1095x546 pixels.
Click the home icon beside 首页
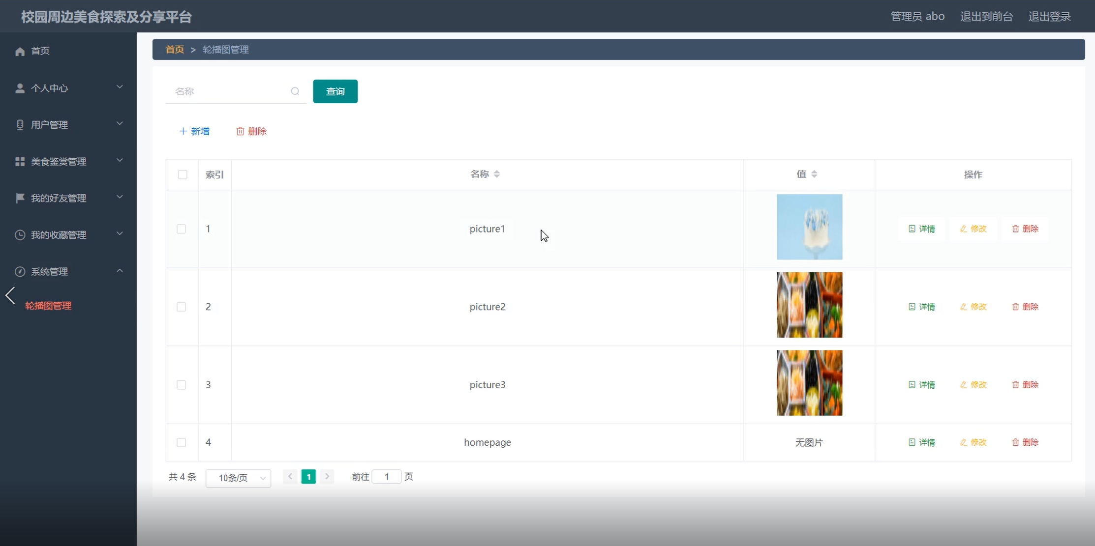point(20,51)
